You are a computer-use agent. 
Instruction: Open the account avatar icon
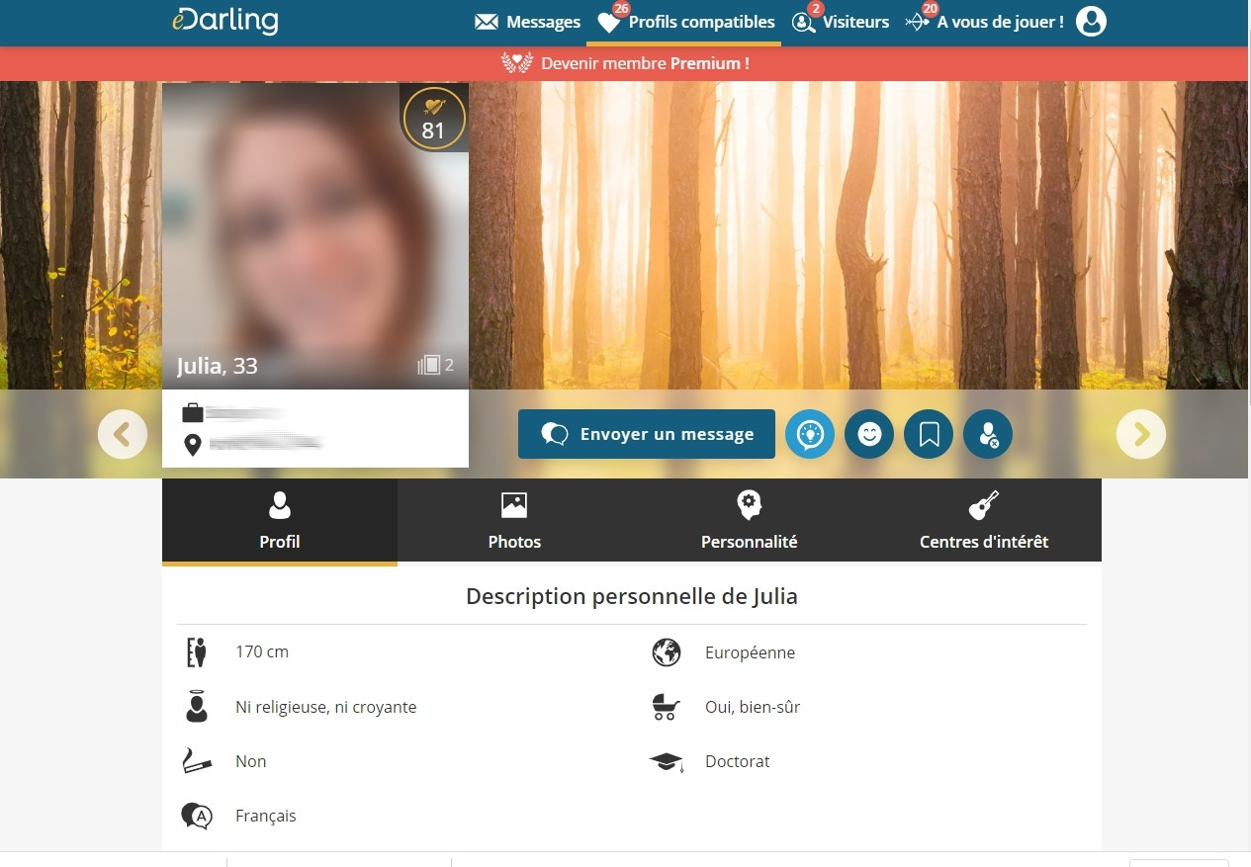tap(1091, 22)
